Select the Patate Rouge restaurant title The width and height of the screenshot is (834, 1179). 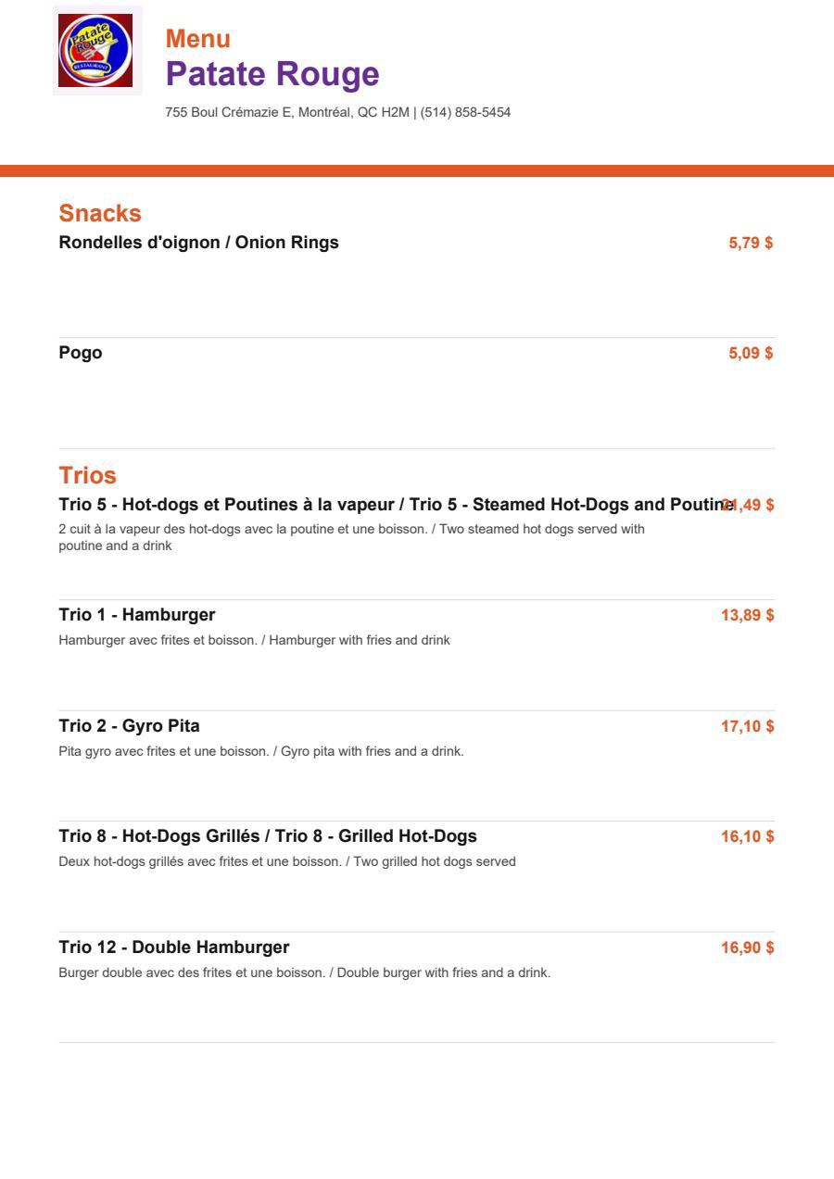point(272,74)
